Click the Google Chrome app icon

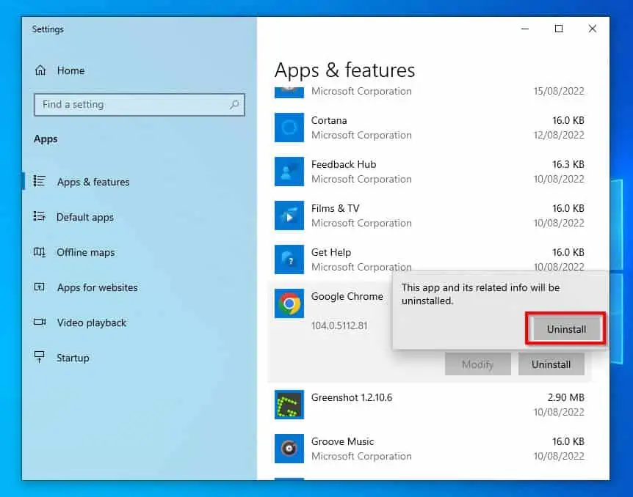coord(289,303)
